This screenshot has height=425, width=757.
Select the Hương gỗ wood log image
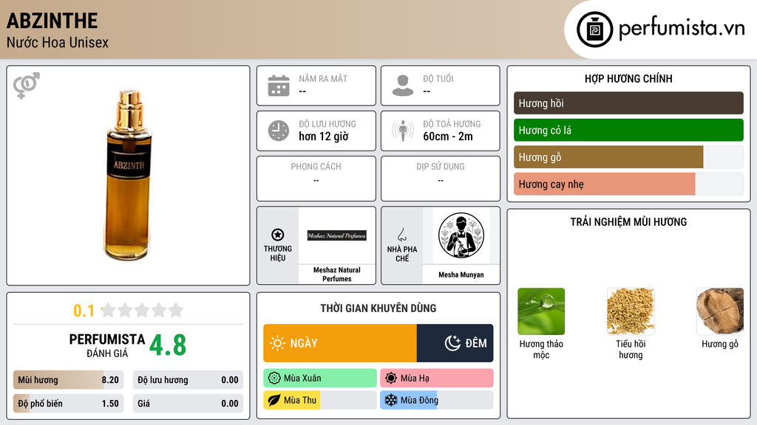(720, 311)
